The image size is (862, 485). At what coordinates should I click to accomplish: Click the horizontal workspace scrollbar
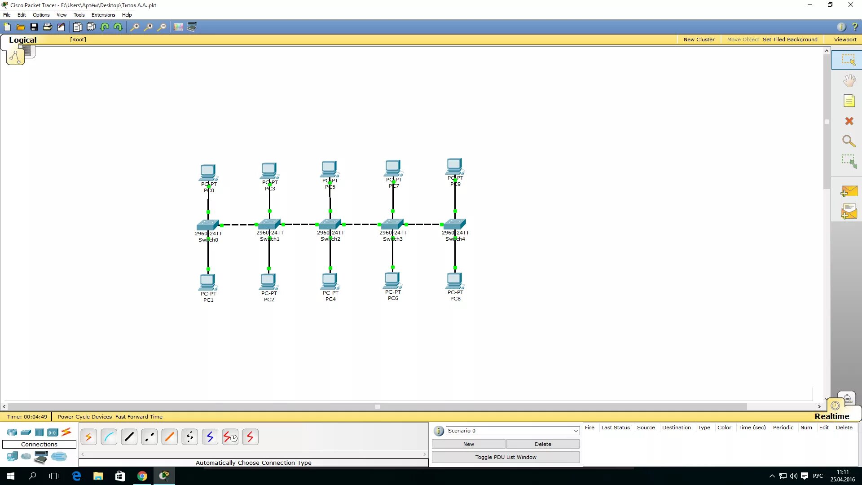click(377, 407)
